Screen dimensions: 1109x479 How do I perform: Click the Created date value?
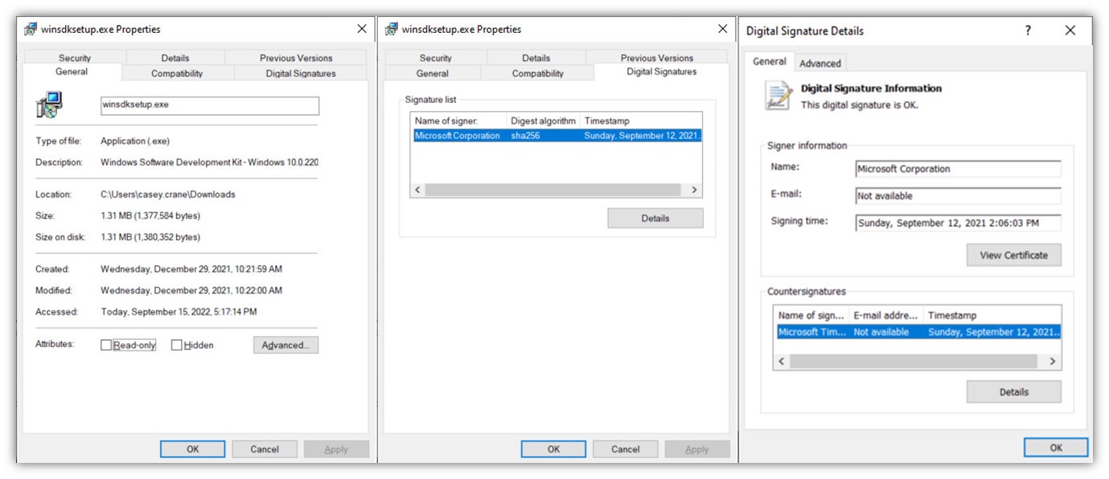(191, 269)
